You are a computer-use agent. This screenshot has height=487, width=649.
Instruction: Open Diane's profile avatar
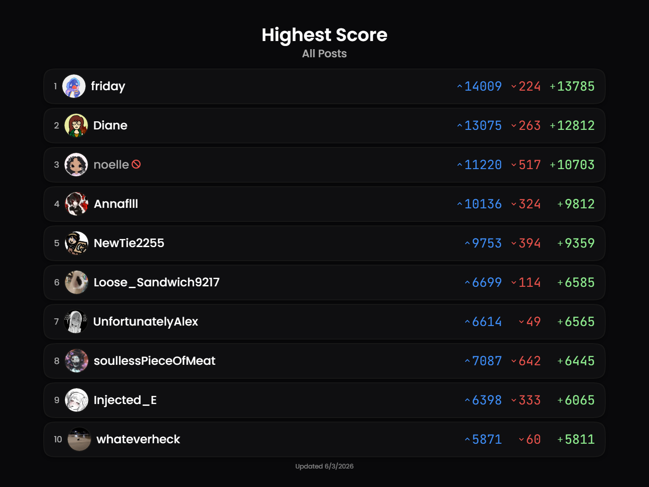[x=76, y=125]
